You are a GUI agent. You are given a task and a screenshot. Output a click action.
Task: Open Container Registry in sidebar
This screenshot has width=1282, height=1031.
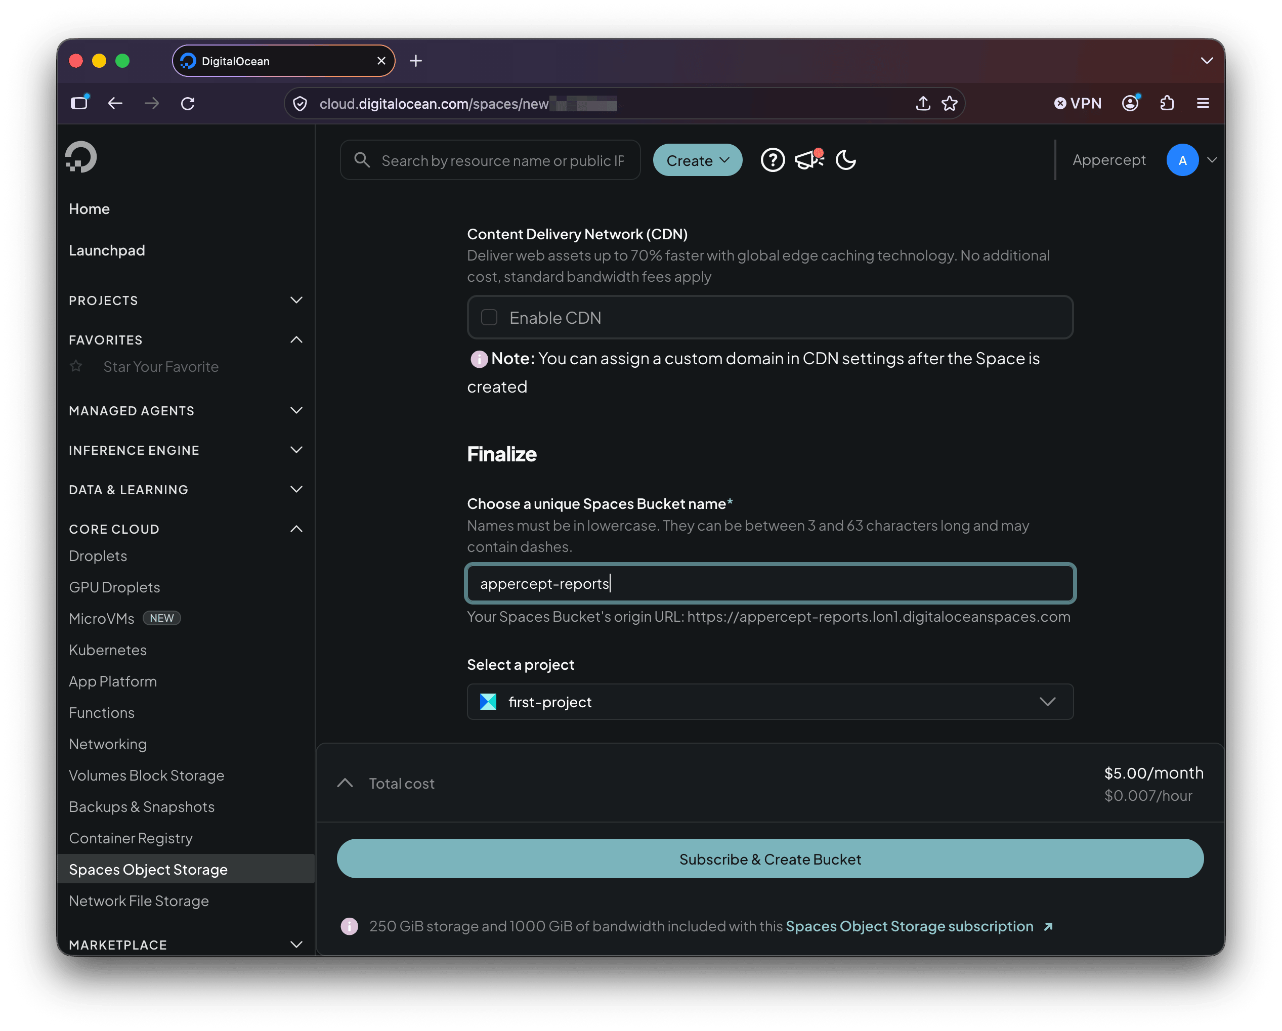click(131, 838)
